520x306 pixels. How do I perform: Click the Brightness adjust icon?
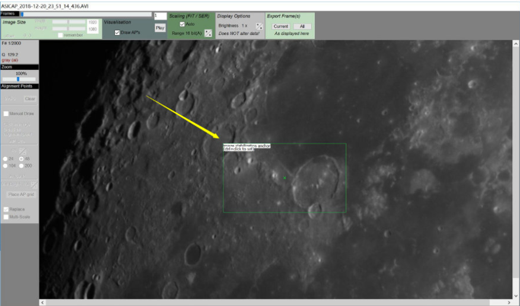point(259,26)
